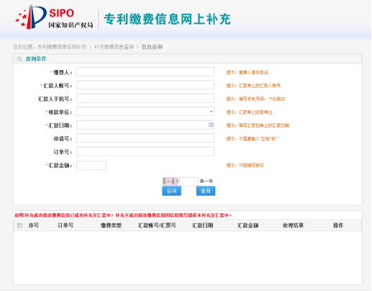Open the 收款单位 combo box
This screenshot has width=372, height=291.
(145, 112)
